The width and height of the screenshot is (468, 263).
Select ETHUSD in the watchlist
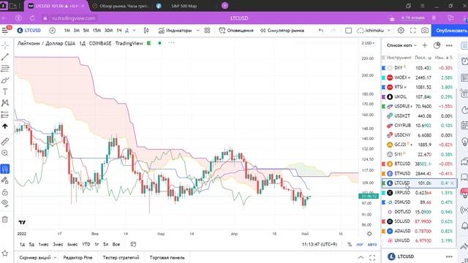coord(418,173)
